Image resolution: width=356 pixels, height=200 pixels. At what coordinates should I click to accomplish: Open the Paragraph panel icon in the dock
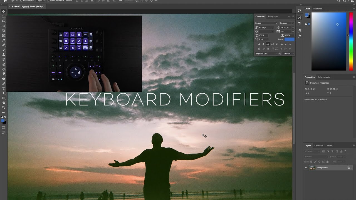tap(299, 23)
